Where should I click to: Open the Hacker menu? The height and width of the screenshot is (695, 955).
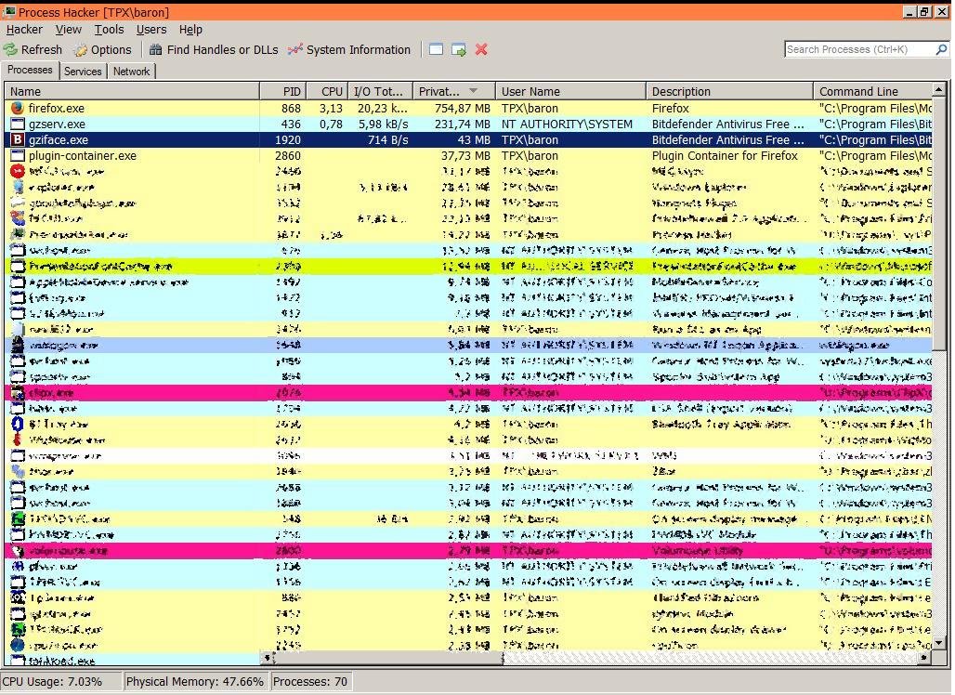pos(24,30)
